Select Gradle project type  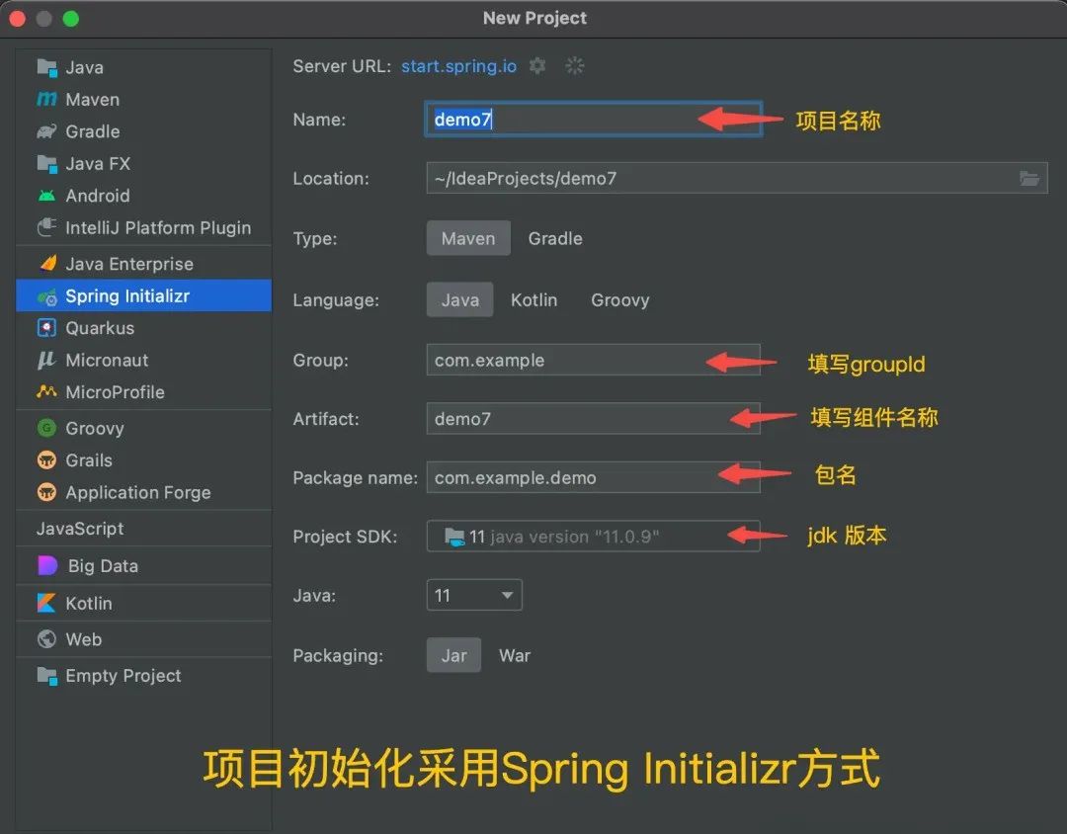[555, 238]
